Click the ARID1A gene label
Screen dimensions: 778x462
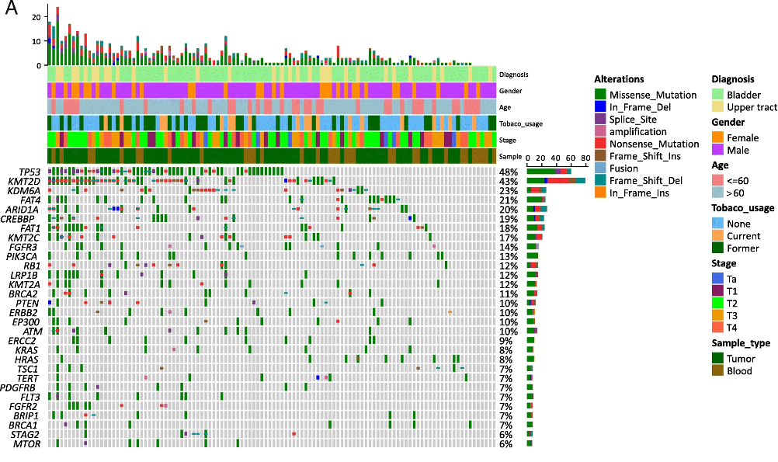click(x=23, y=210)
